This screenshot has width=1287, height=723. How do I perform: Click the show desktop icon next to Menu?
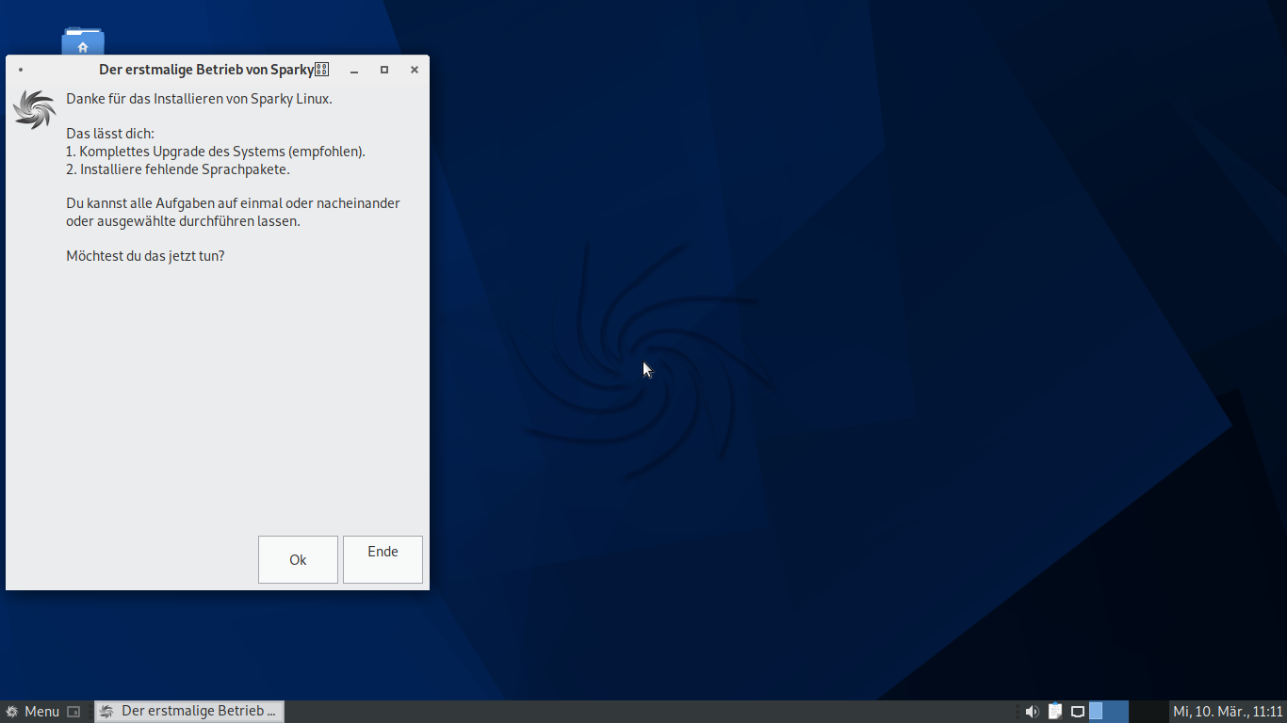click(x=73, y=712)
